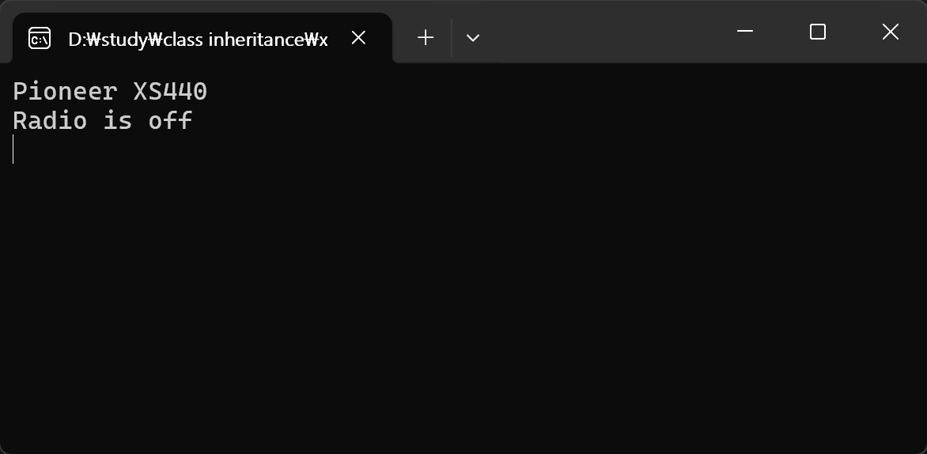Open a new terminal tab with plus
Screen dimensions: 927x454
(426, 38)
